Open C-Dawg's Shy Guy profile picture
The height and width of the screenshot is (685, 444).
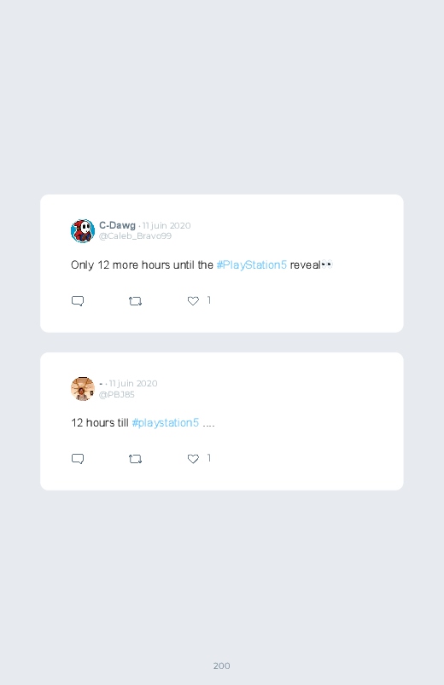[x=83, y=230]
